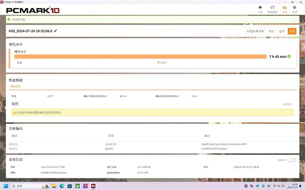This screenshot has width=305, height=190.
Task: Click the orange battery life result bar
Action: (140, 56)
